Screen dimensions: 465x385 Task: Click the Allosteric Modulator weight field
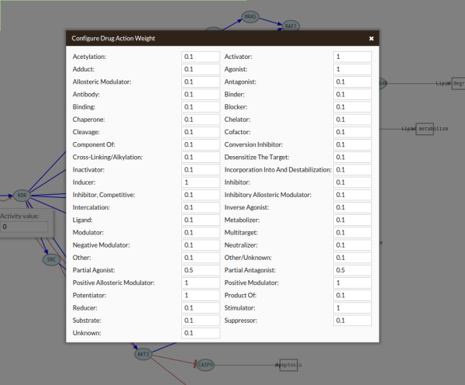[x=201, y=82]
